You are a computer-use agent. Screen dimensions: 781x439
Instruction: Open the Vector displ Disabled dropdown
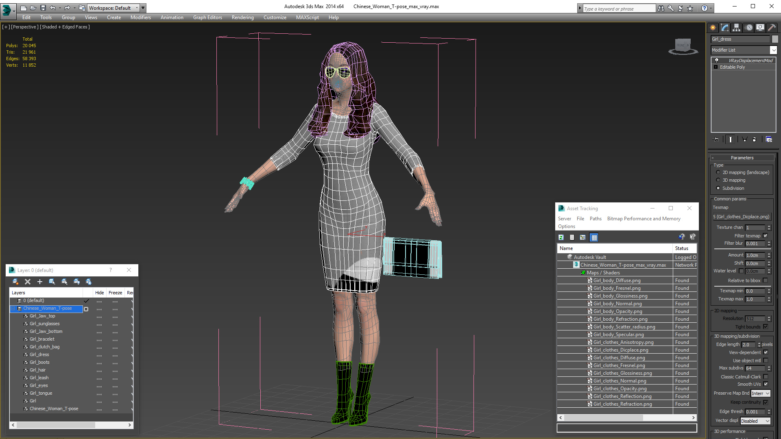755,421
